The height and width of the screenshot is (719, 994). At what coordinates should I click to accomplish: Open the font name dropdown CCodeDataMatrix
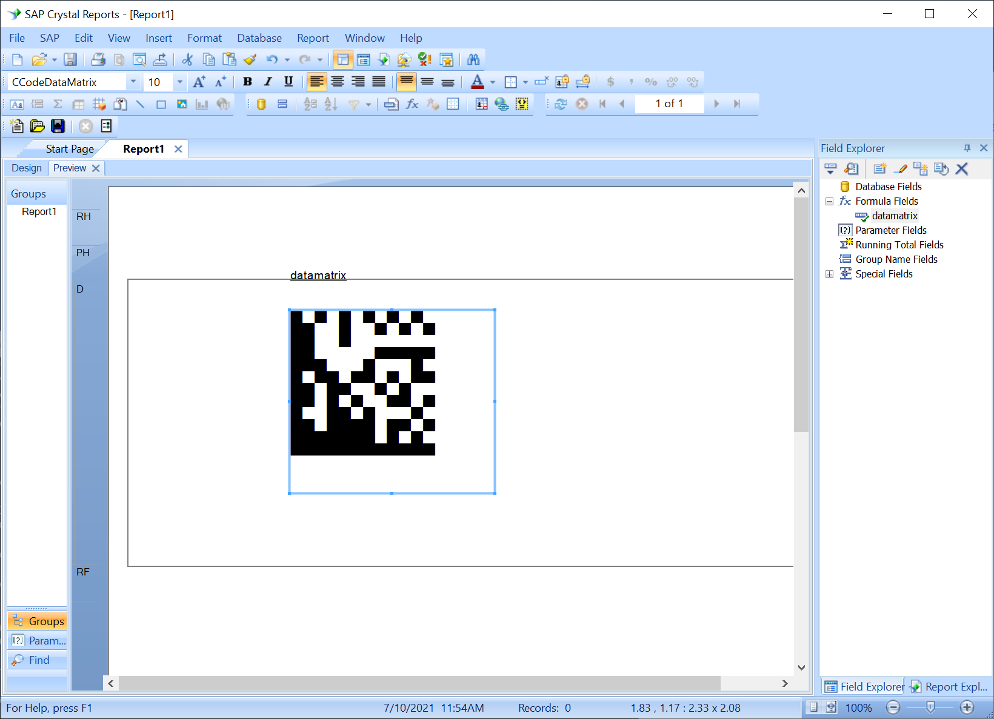point(133,82)
